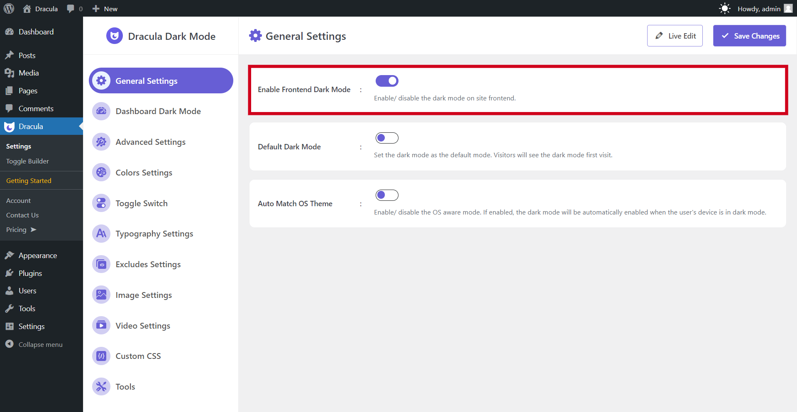Click the "Enable Frontend Dark Mode" label
Viewport: 797px width, 412px height.
tap(304, 90)
